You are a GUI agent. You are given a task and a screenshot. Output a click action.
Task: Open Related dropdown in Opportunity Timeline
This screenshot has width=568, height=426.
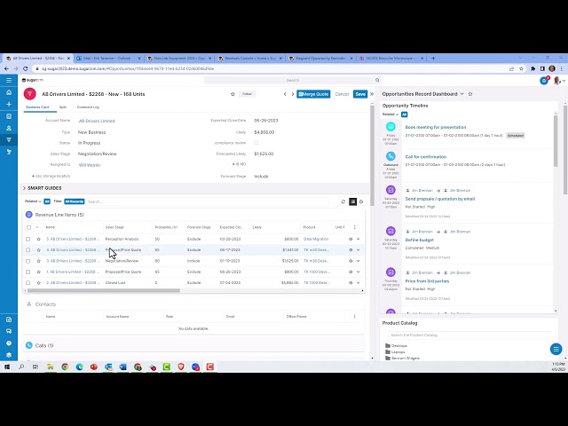click(x=390, y=114)
